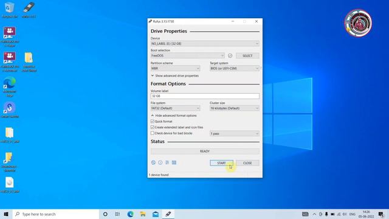Screen dimensions: 389x219
Task: Open the Partition scheme MBR dropdown
Action: click(x=176, y=68)
